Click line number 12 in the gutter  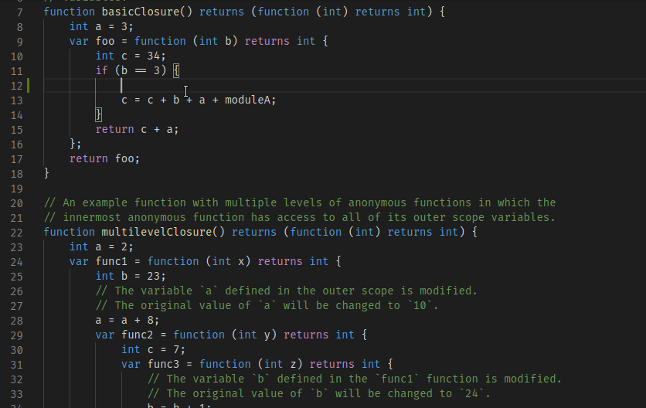click(x=16, y=86)
